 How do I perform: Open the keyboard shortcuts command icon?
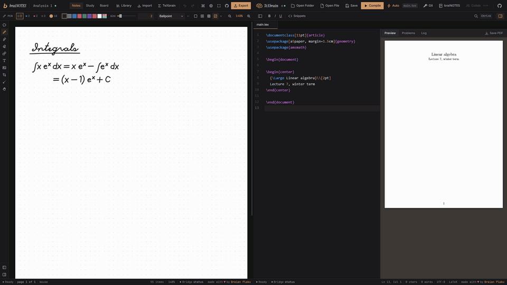(x=203, y=6)
